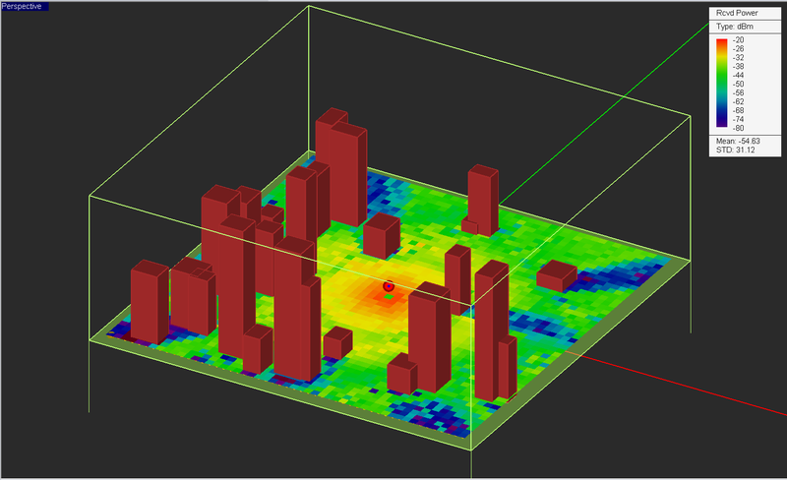Screen dimensions: 787x480
Task: Click the Type: dBm legend field
Action: pyautogui.click(x=735, y=27)
